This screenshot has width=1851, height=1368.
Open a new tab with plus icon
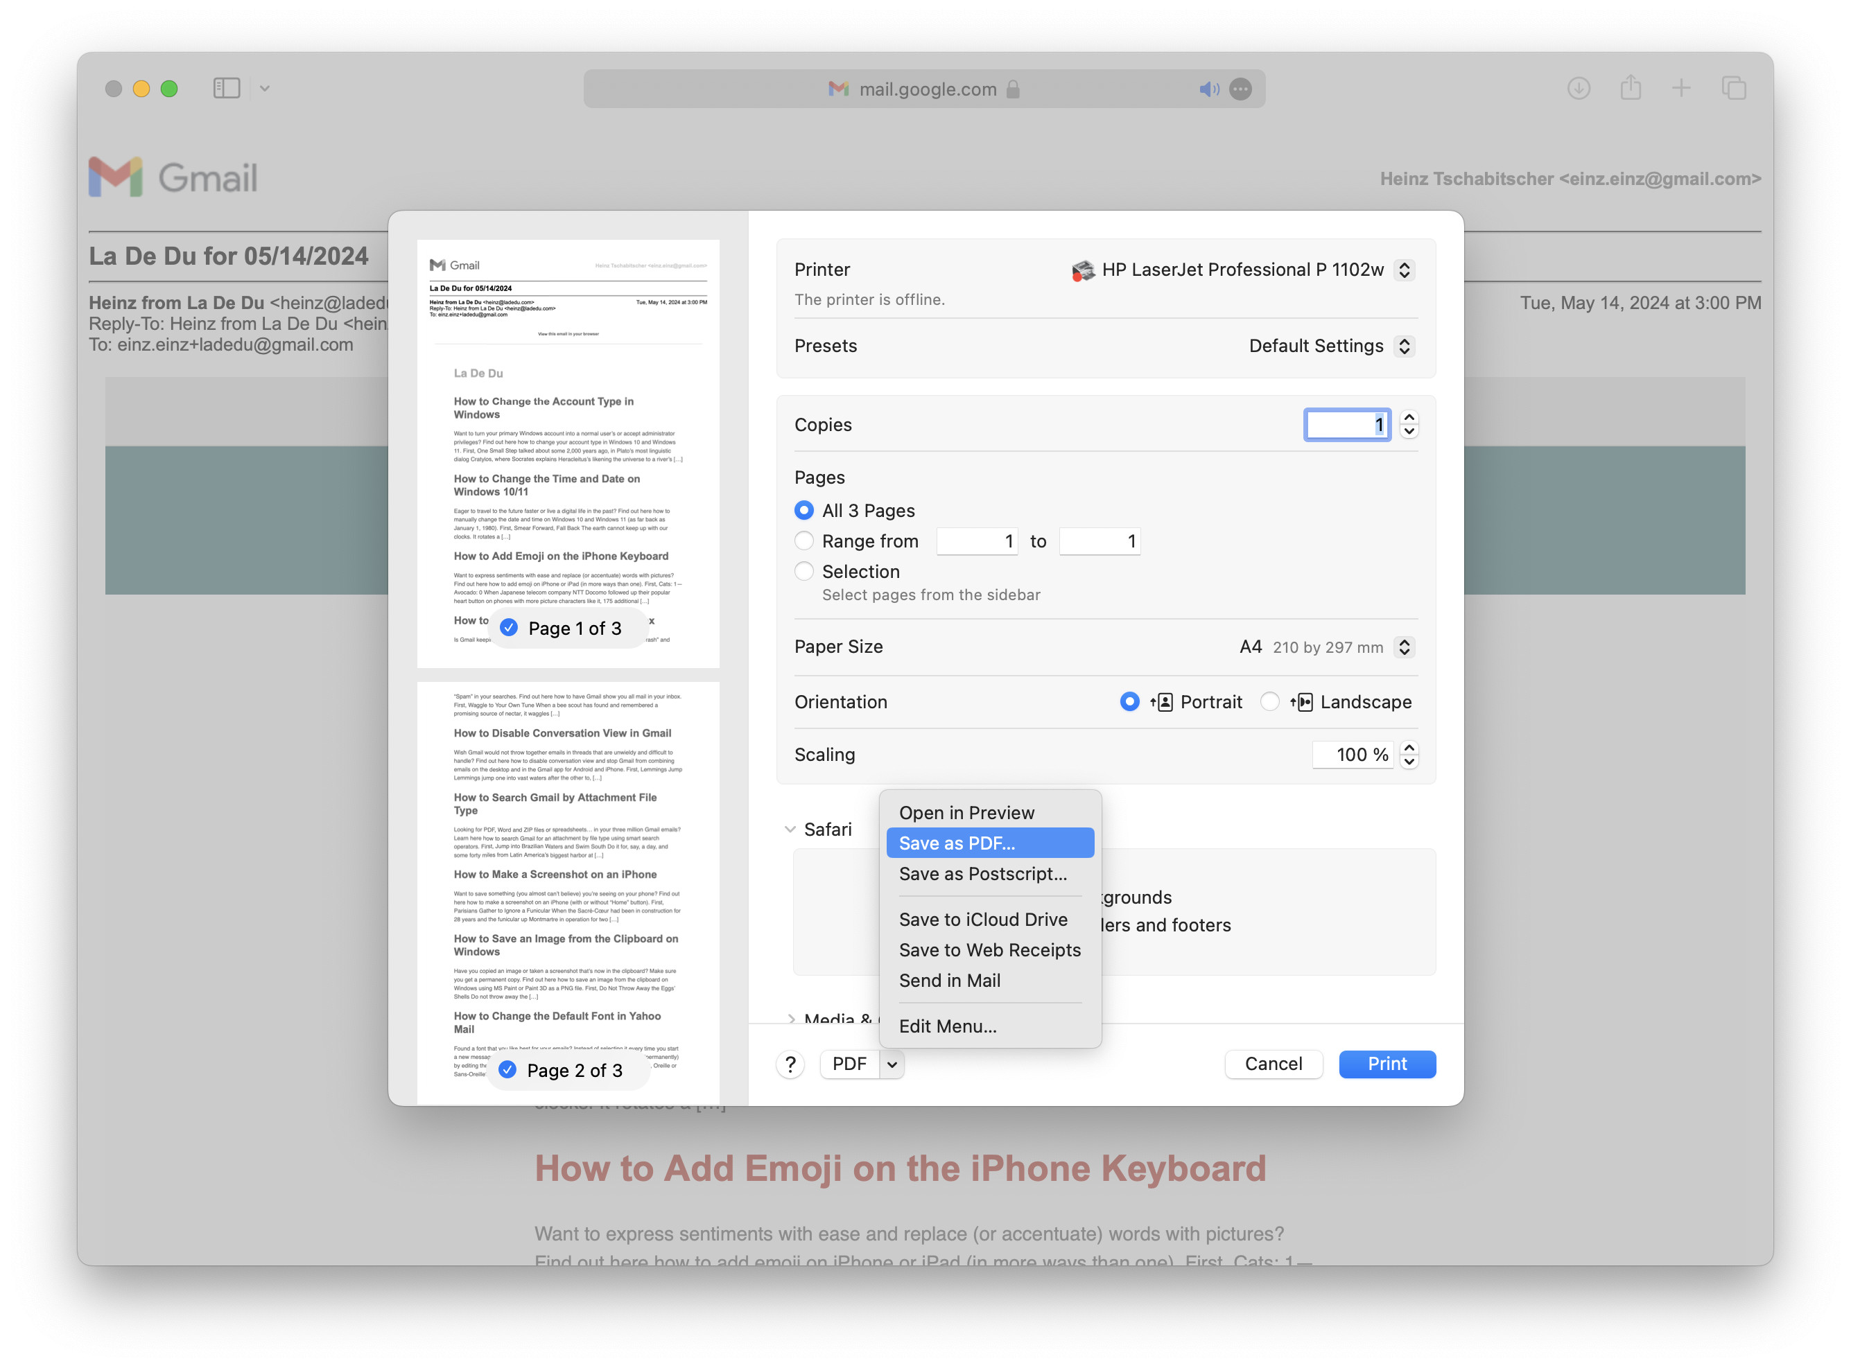coord(1680,88)
